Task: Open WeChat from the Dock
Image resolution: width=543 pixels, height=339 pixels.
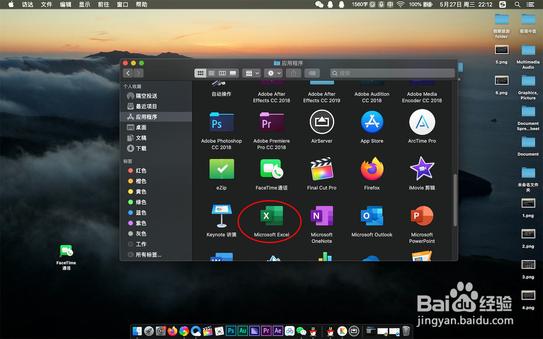Action: pyautogui.click(x=301, y=331)
